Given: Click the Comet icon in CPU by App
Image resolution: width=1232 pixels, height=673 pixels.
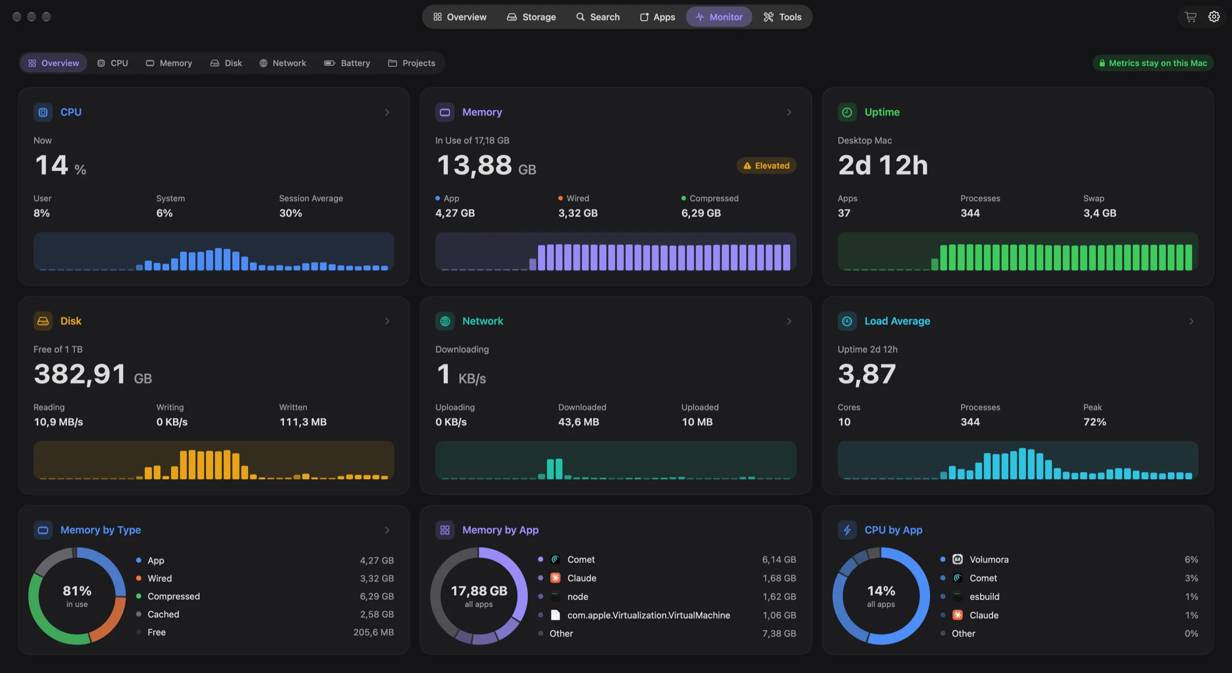Looking at the screenshot, I should (958, 578).
